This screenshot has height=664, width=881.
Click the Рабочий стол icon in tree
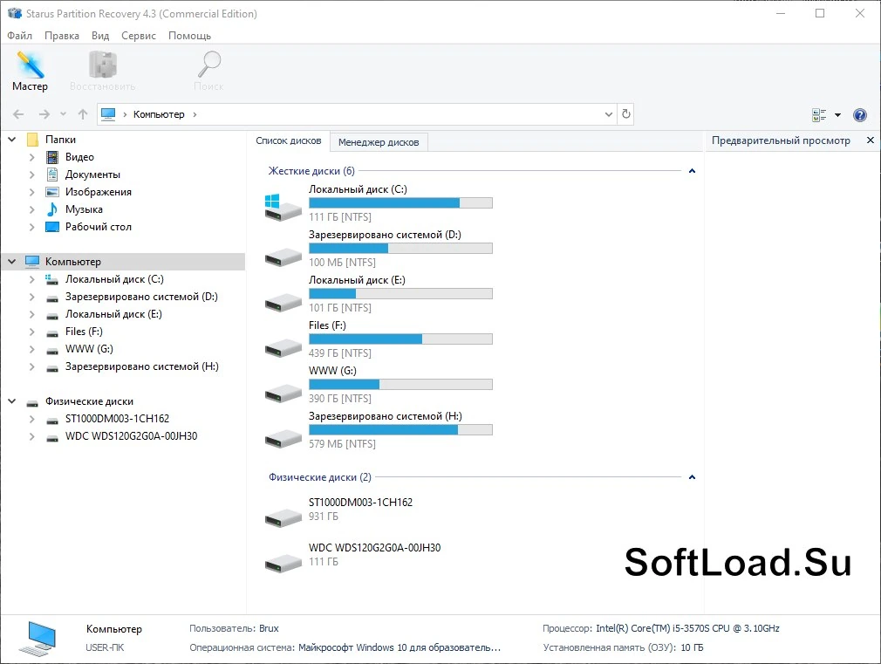[x=52, y=227]
